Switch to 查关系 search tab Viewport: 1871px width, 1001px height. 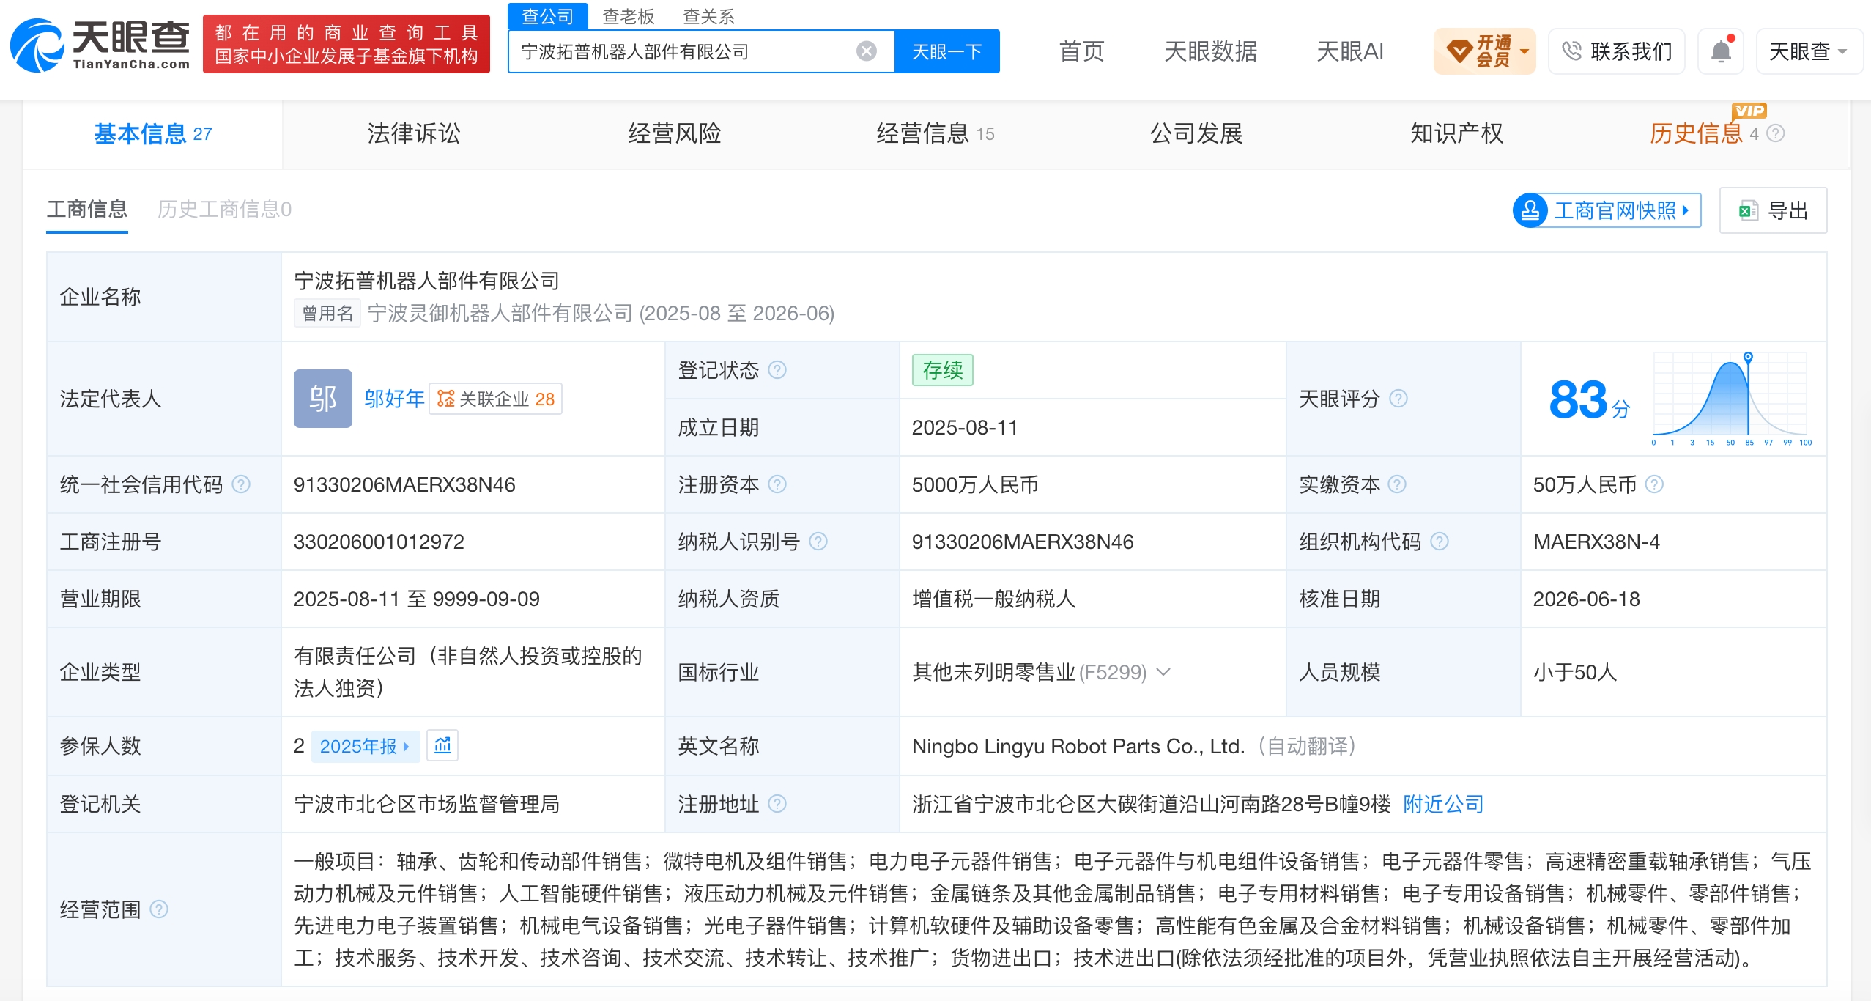708,16
